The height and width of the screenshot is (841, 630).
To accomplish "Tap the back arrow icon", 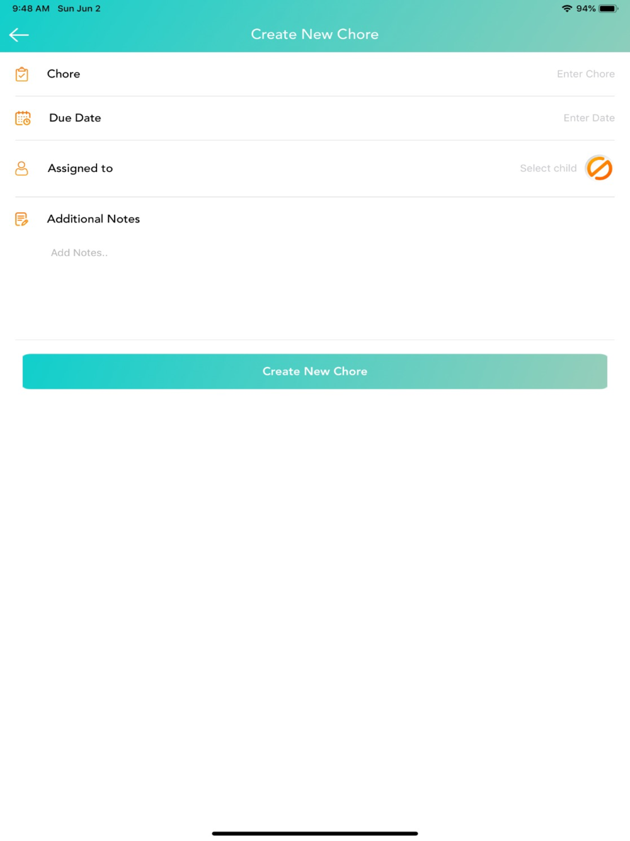I will 19,35.
